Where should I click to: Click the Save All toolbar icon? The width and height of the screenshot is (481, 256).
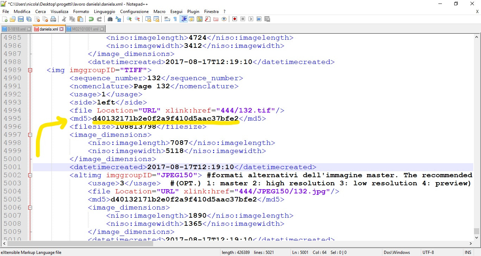[29, 19]
